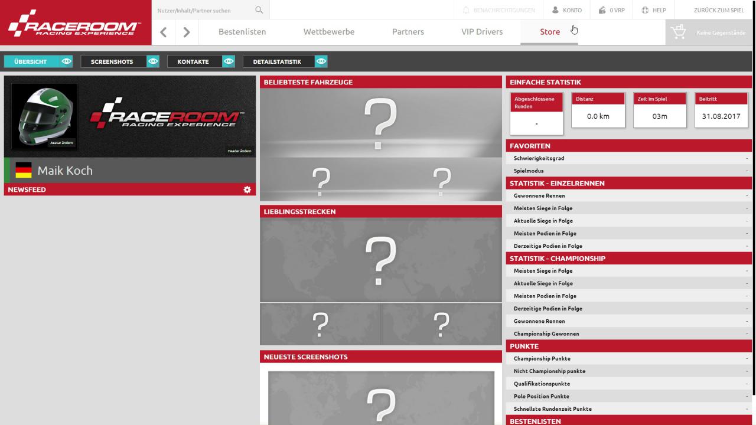
Task: Click the Maik Koch profile name
Action: [x=65, y=171]
